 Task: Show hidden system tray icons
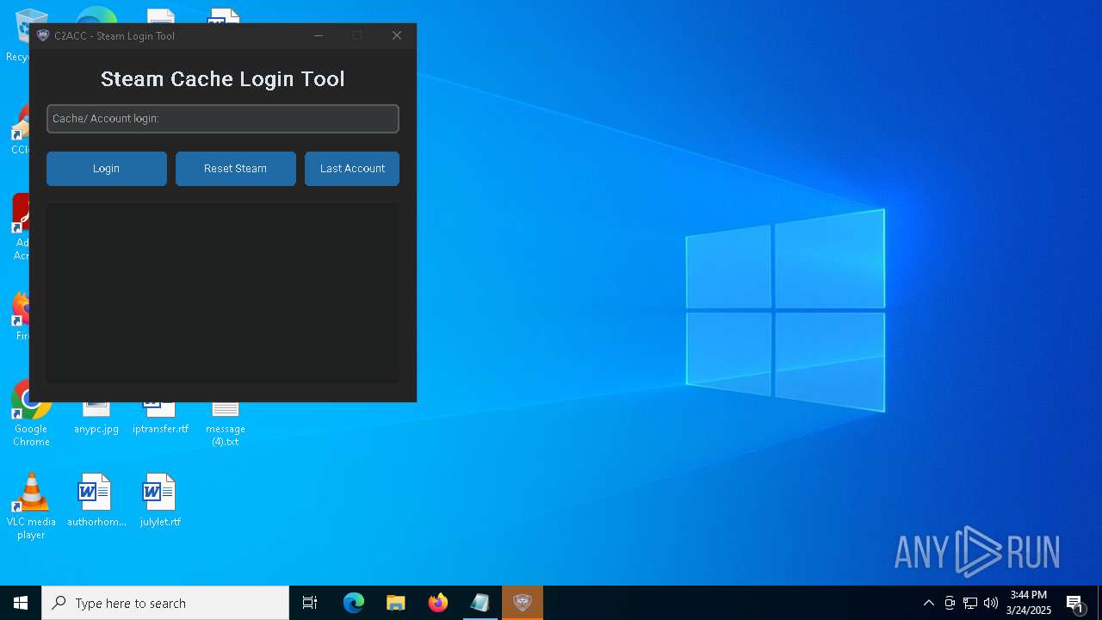[x=929, y=603]
